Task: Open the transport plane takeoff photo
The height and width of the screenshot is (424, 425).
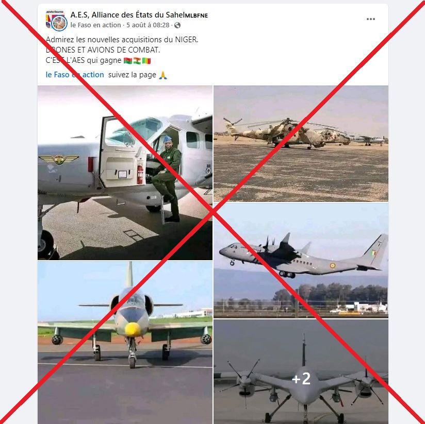Action: pos(301,261)
